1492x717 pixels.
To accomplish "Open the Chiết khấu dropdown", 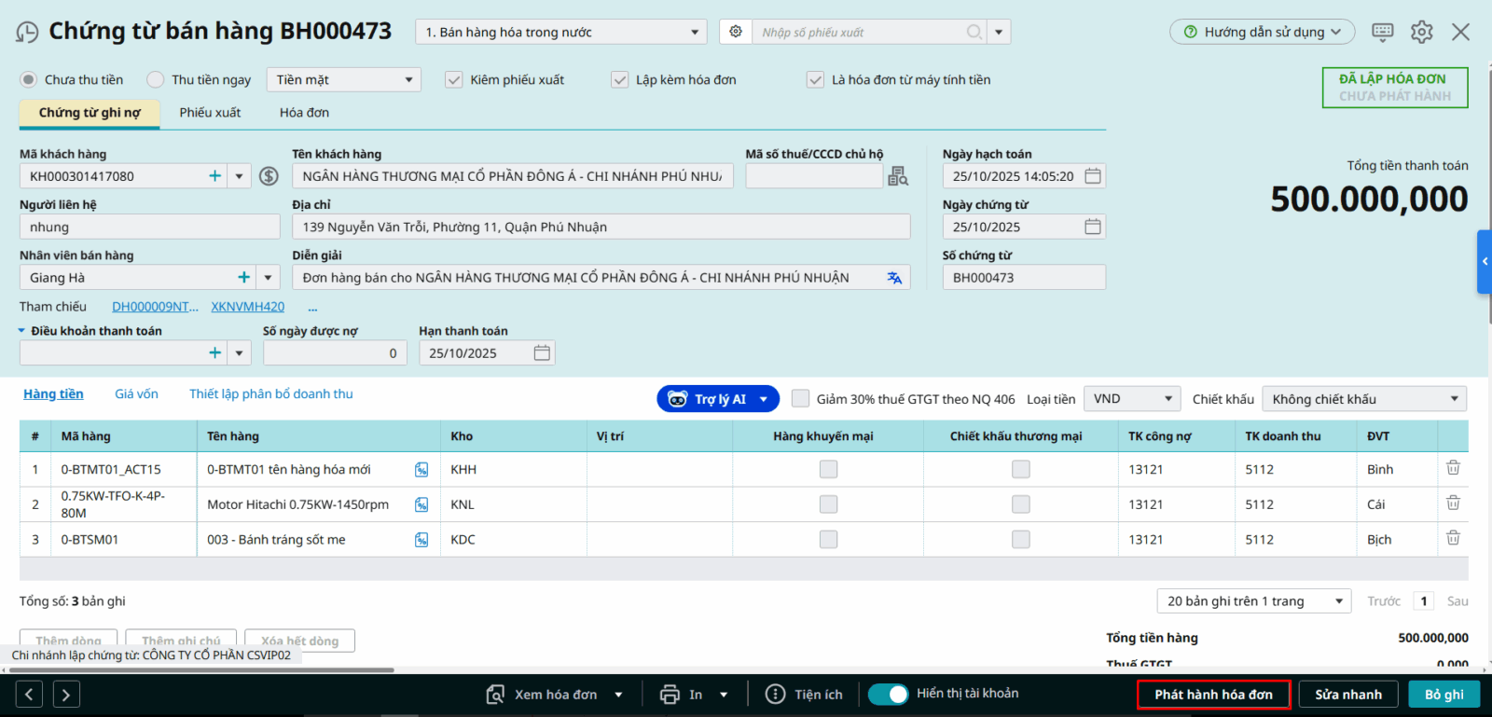I will tap(1363, 399).
